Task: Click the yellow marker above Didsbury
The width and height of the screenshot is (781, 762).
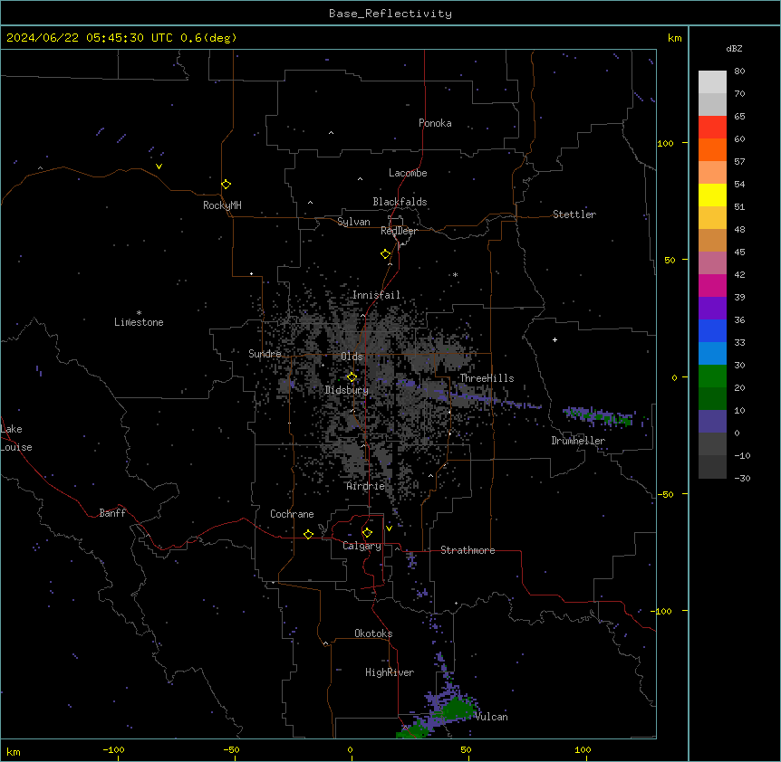Action: click(x=352, y=377)
